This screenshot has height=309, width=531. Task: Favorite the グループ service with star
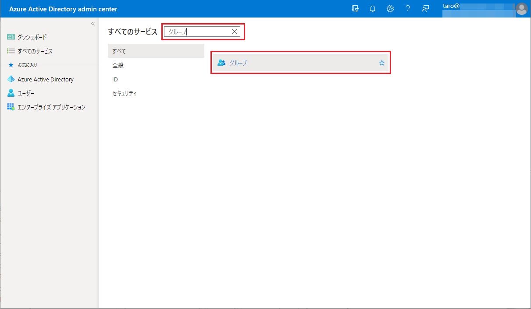pos(381,63)
